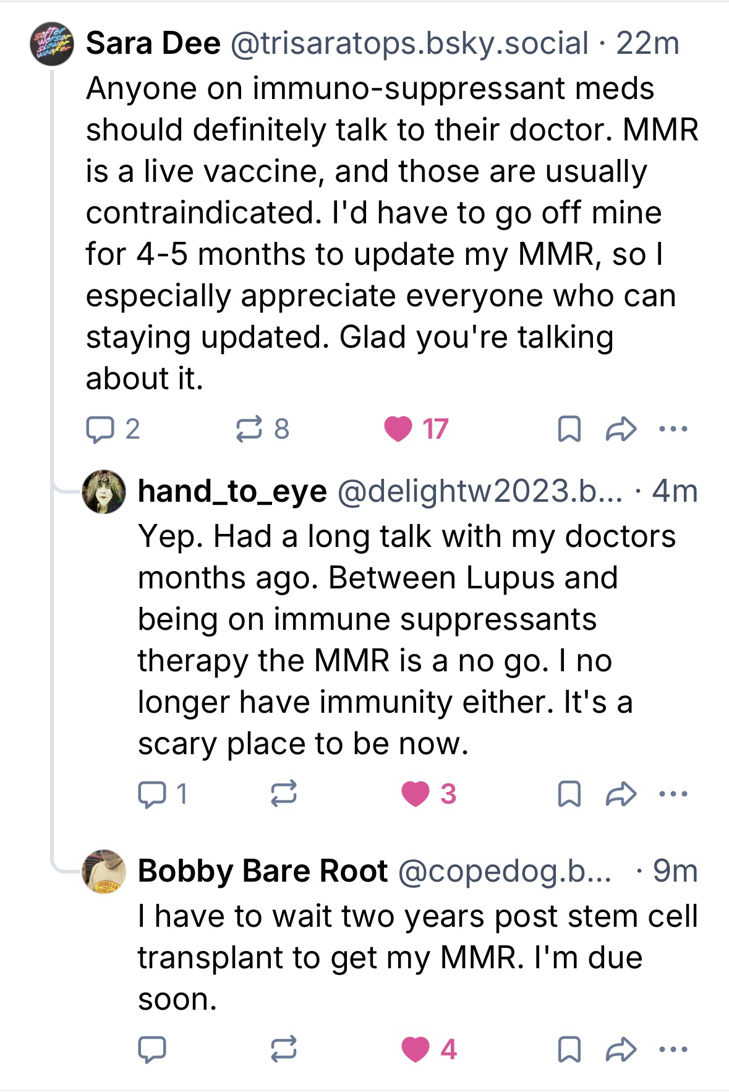Share hand_to_eye's comment
The image size is (729, 1092).
620,794
